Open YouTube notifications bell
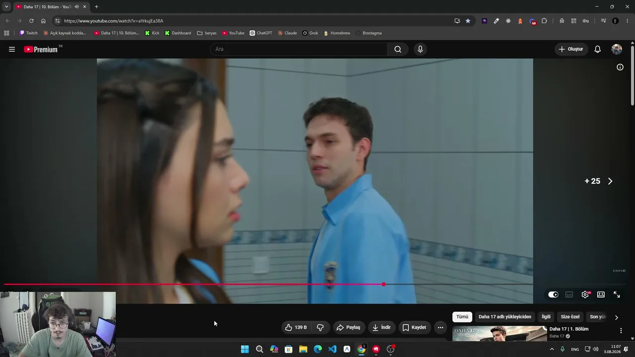Image resolution: width=635 pixels, height=357 pixels. (x=598, y=49)
